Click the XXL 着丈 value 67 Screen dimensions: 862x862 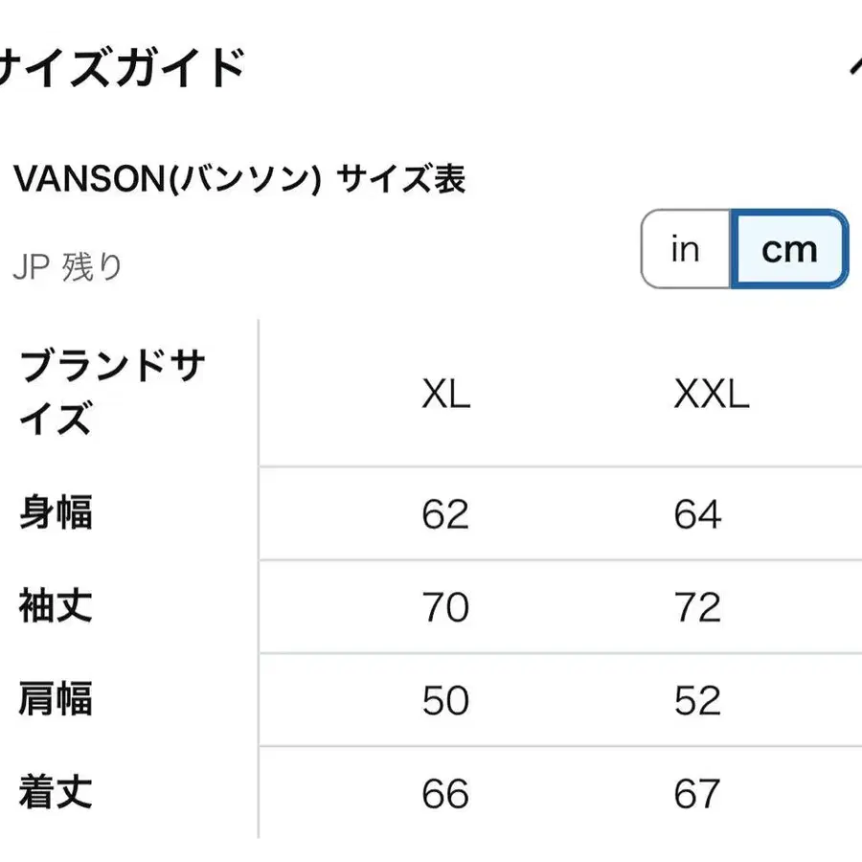(697, 794)
